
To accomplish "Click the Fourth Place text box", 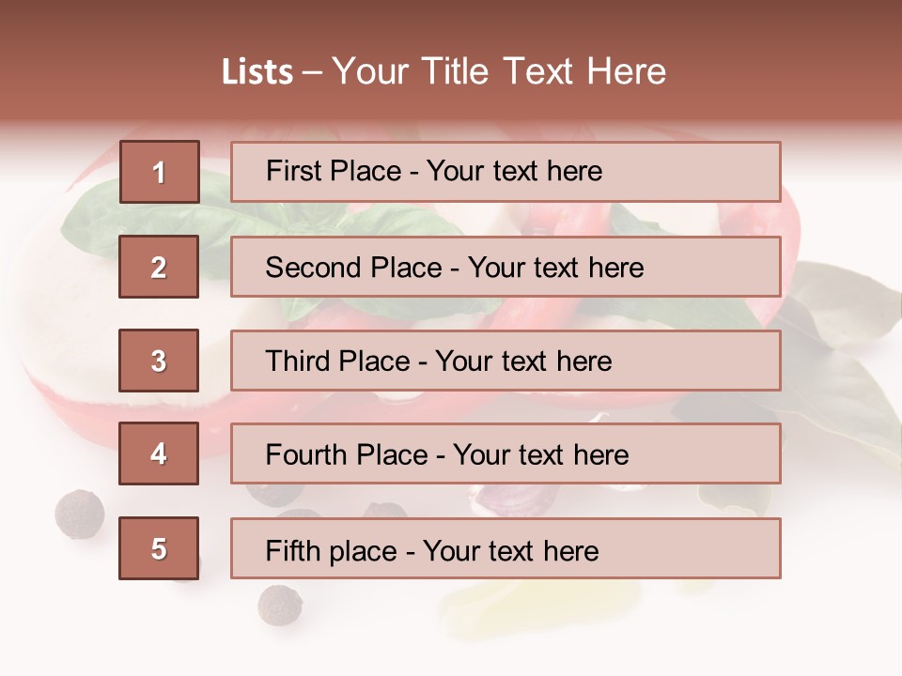I will (505, 454).
